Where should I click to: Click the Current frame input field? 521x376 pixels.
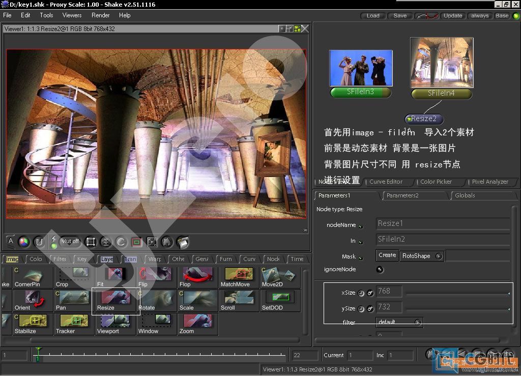(x=360, y=355)
